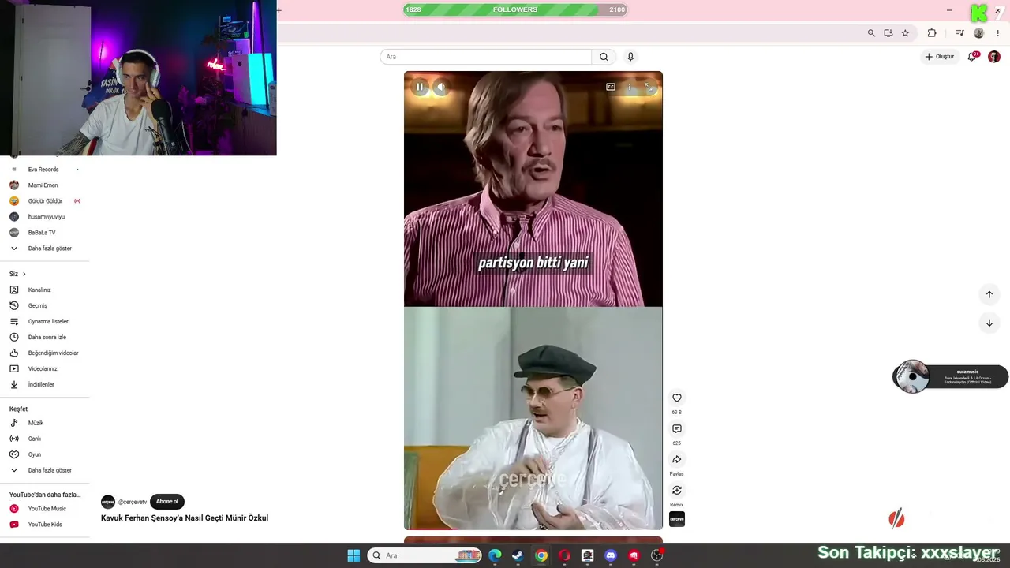Mute the Shorts video volume
The height and width of the screenshot is (568, 1010).
tap(441, 87)
